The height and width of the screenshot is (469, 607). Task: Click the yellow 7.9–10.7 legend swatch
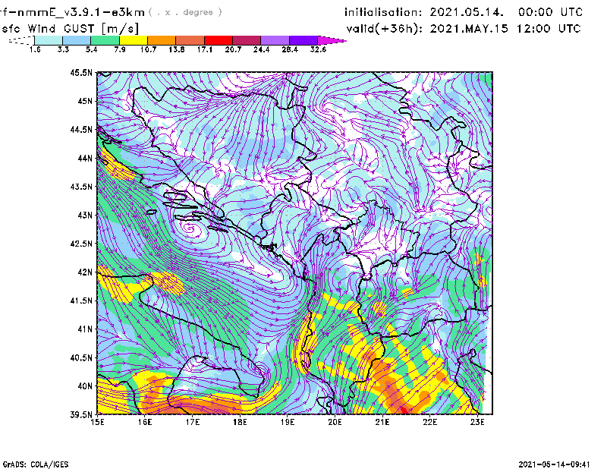click(134, 40)
